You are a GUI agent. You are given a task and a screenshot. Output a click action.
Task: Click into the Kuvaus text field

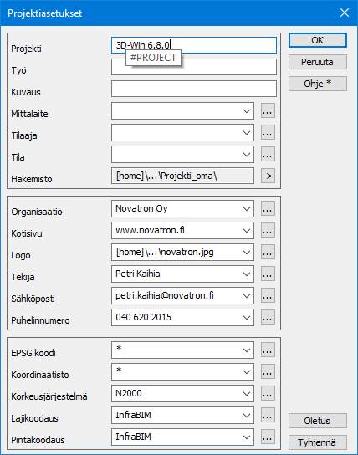pyautogui.click(x=194, y=89)
